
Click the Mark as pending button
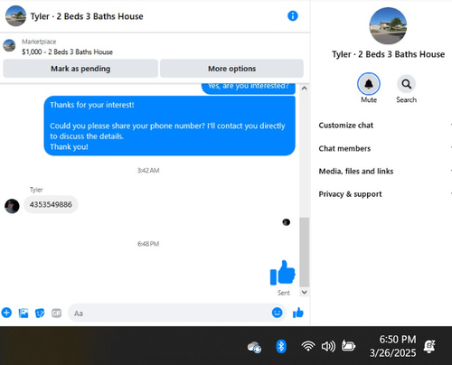pos(80,69)
